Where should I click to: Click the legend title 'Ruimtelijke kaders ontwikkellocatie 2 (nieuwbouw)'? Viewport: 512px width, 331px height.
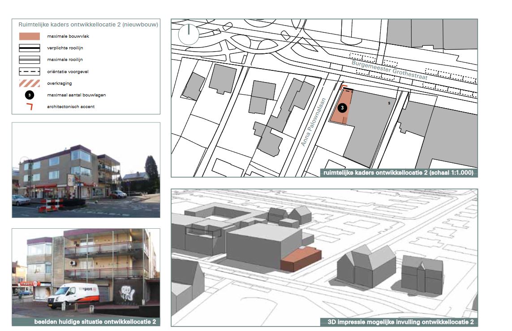(x=88, y=25)
